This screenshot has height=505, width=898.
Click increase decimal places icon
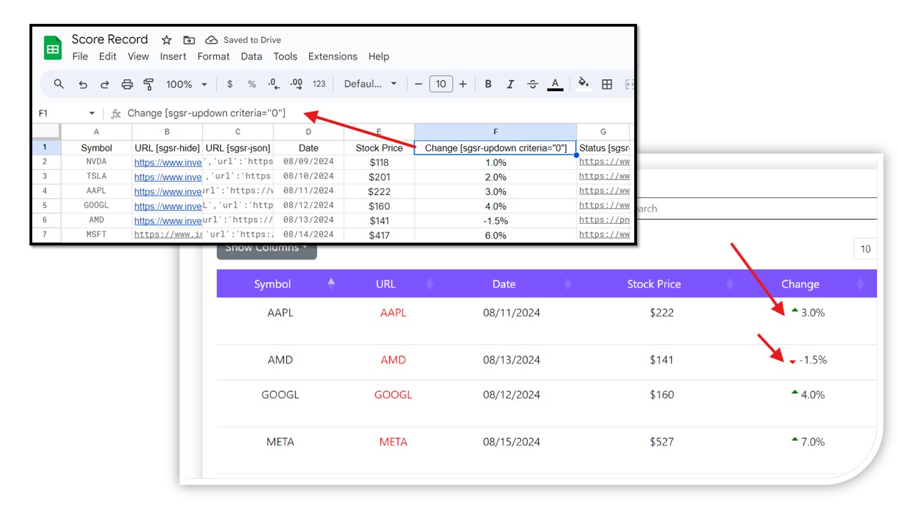(296, 84)
